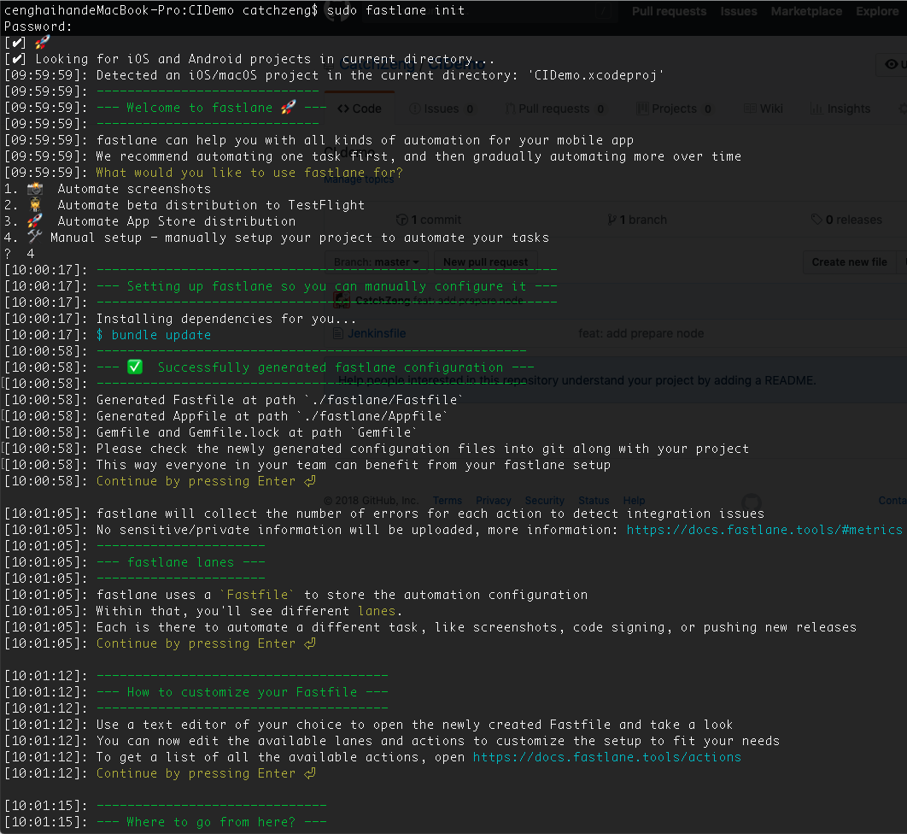Image resolution: width=907 pixels, height=834 pixels.
Task: Click the '$ bundle update' command line
Action: pyautogui.click(x=153, y=334)
